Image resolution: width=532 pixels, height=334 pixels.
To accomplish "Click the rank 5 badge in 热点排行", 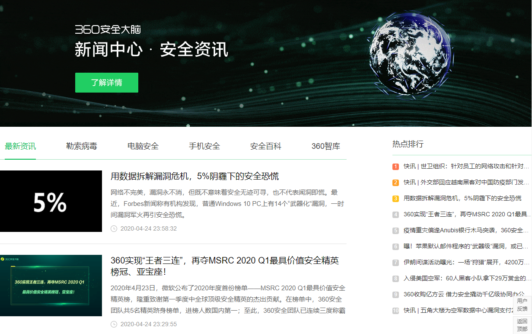I will tap(395, 231).
